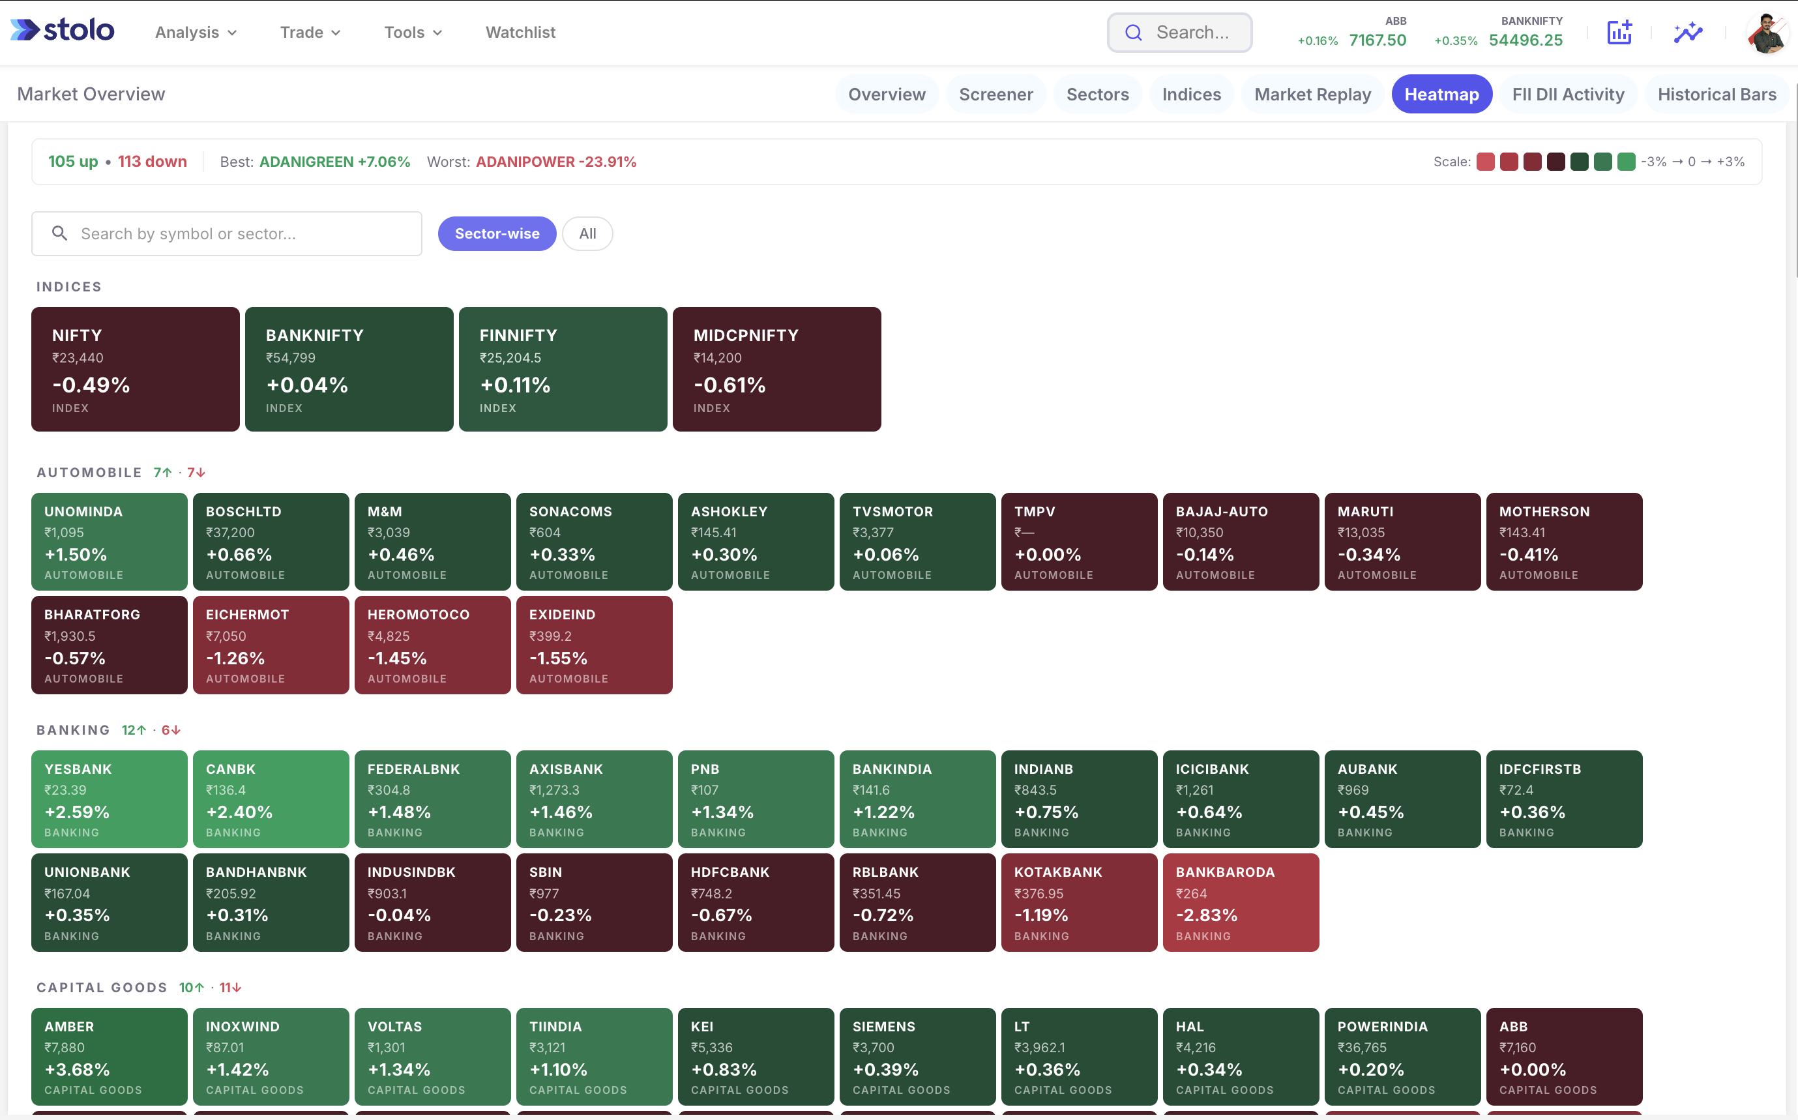Click Worst performer ADANIPOWER link
1798x1120 pixels.
[x=556, y=162]
